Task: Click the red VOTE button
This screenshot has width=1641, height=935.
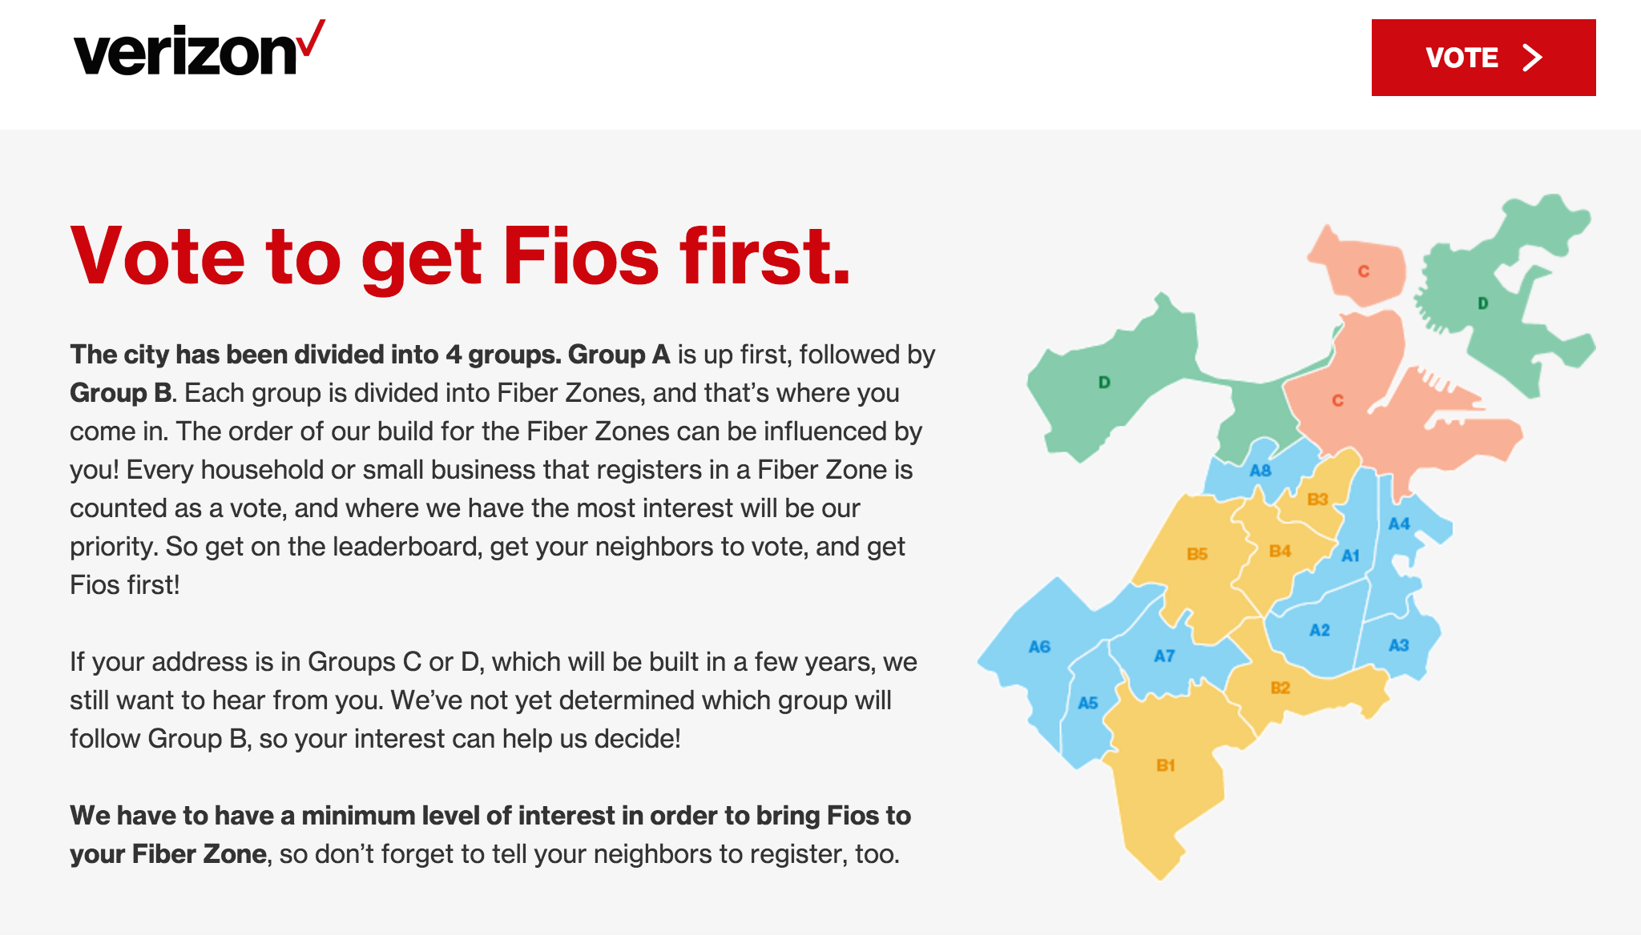Action: (1483, 58)
